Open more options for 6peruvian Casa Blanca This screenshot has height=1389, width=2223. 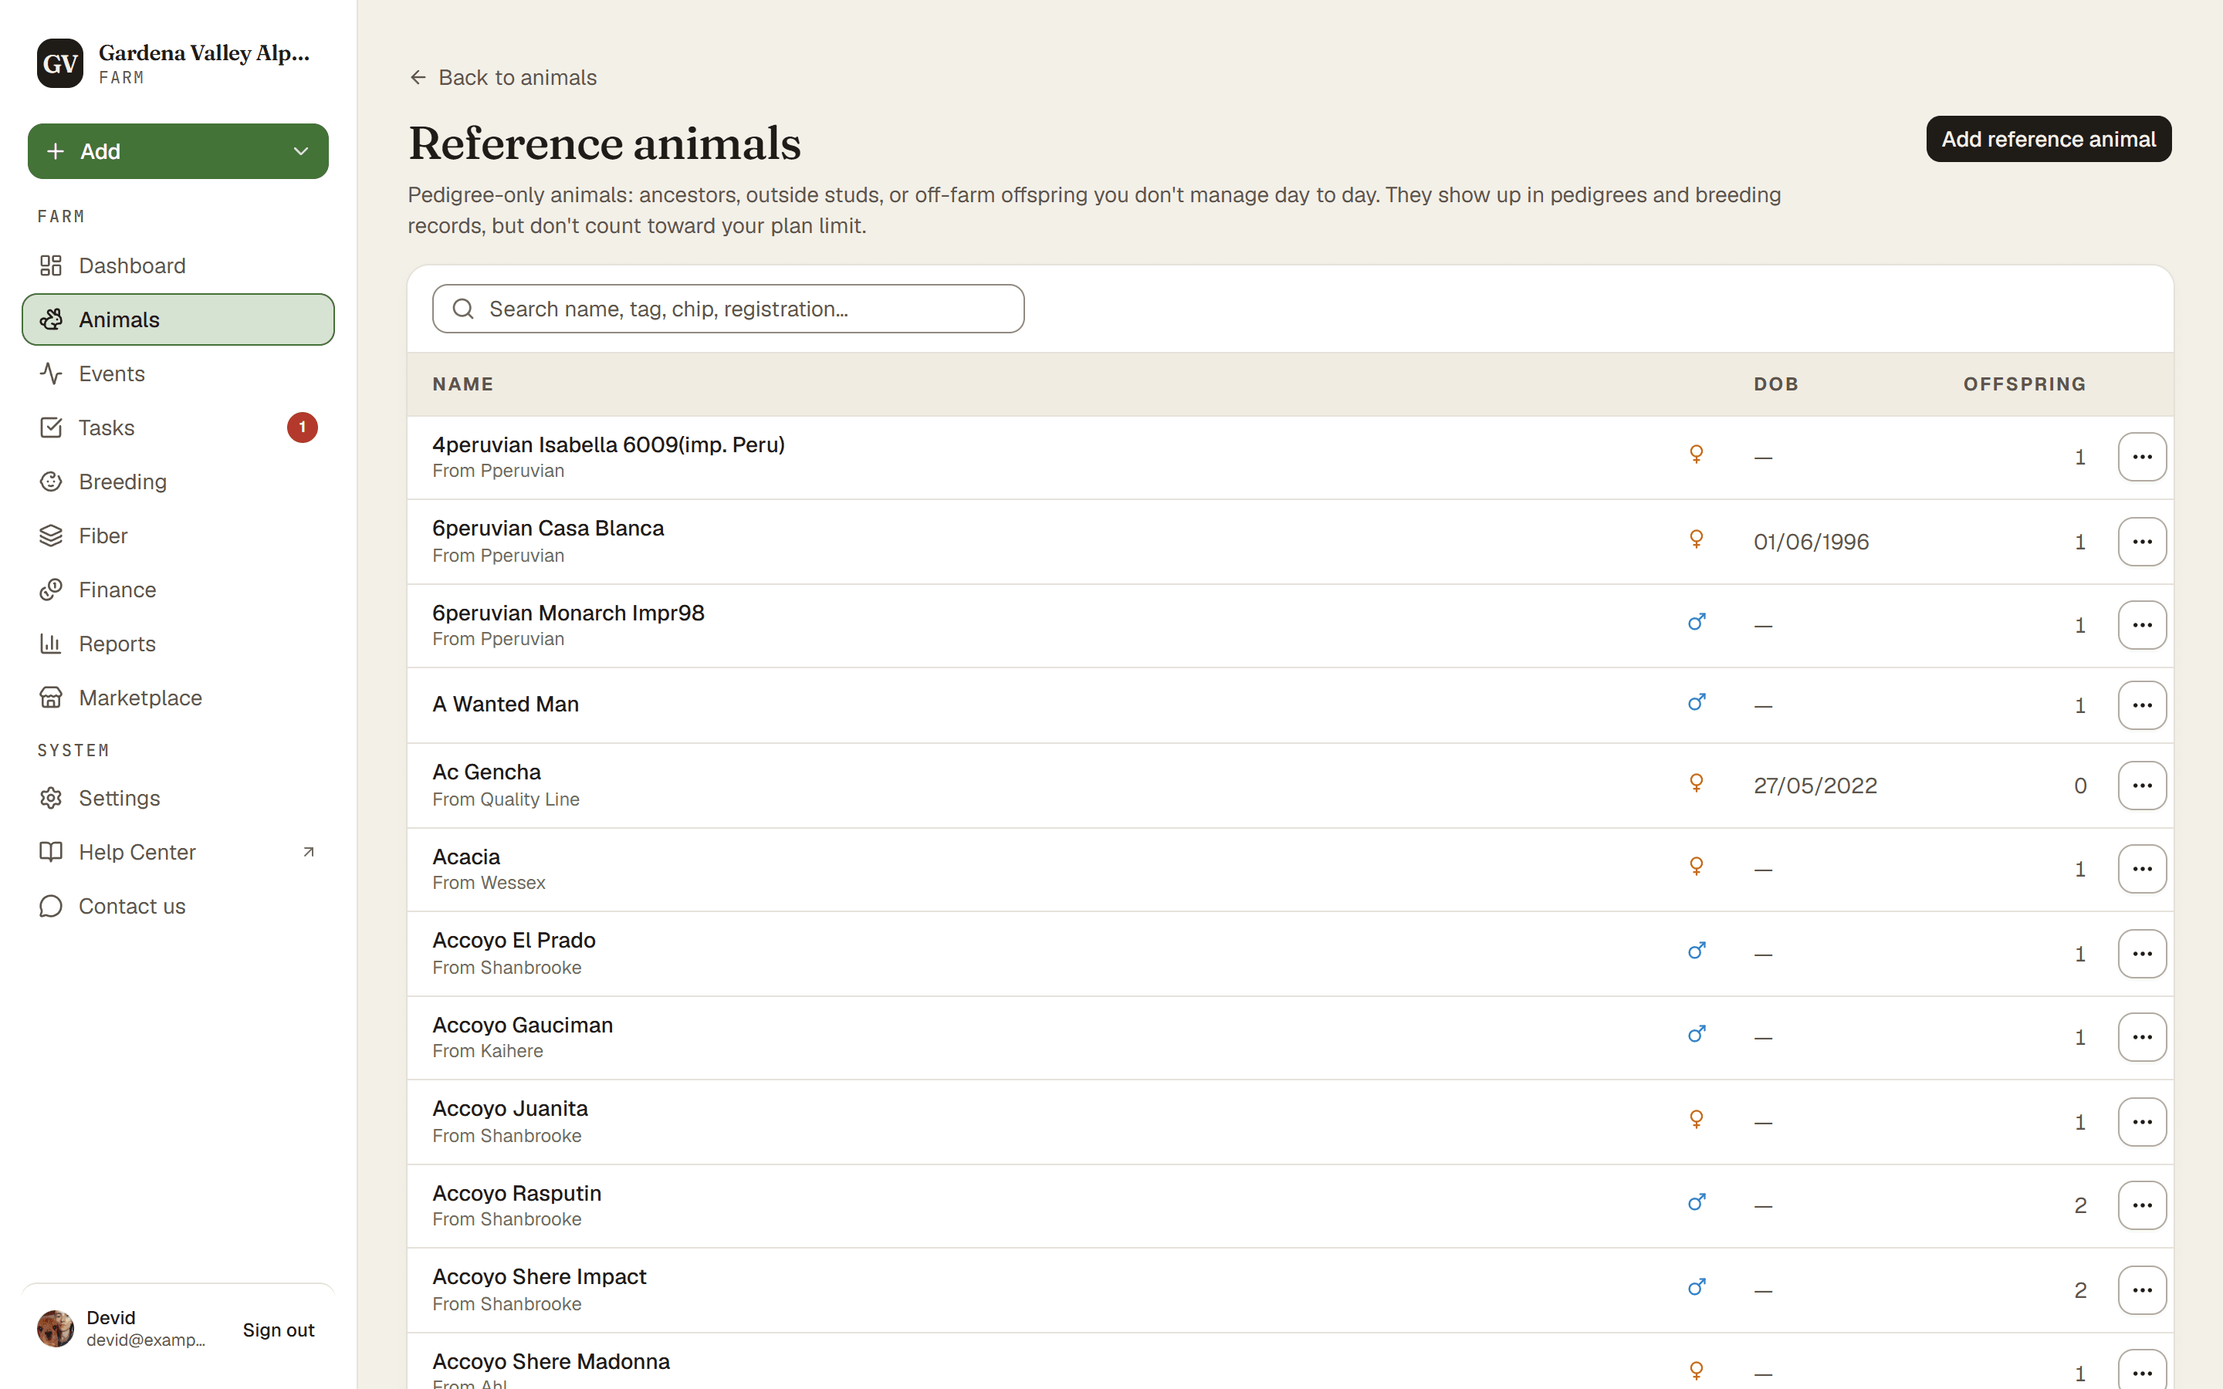(2142, 542)
